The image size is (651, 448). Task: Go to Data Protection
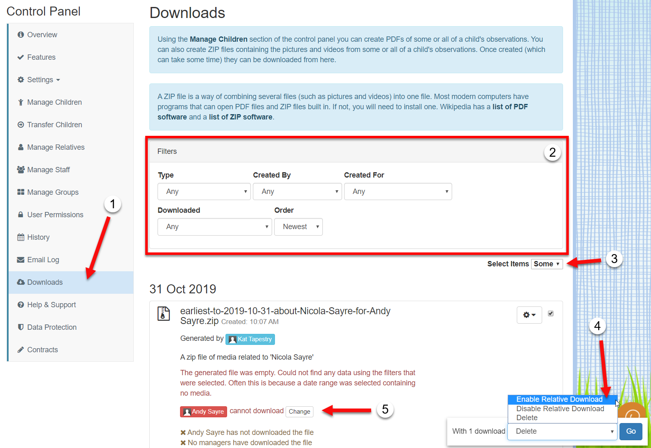click(71, 327)
